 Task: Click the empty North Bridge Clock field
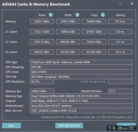point(120,82)
